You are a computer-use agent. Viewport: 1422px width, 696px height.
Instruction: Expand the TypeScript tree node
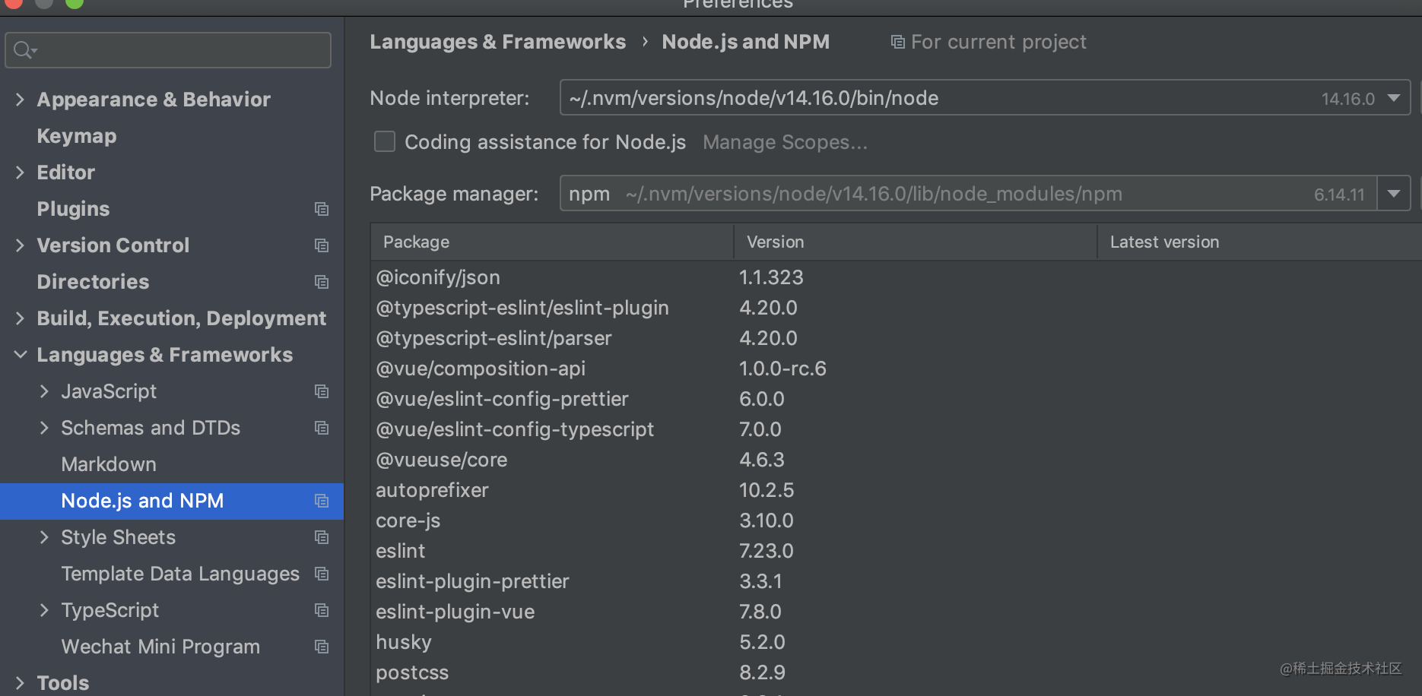point(44,609)
